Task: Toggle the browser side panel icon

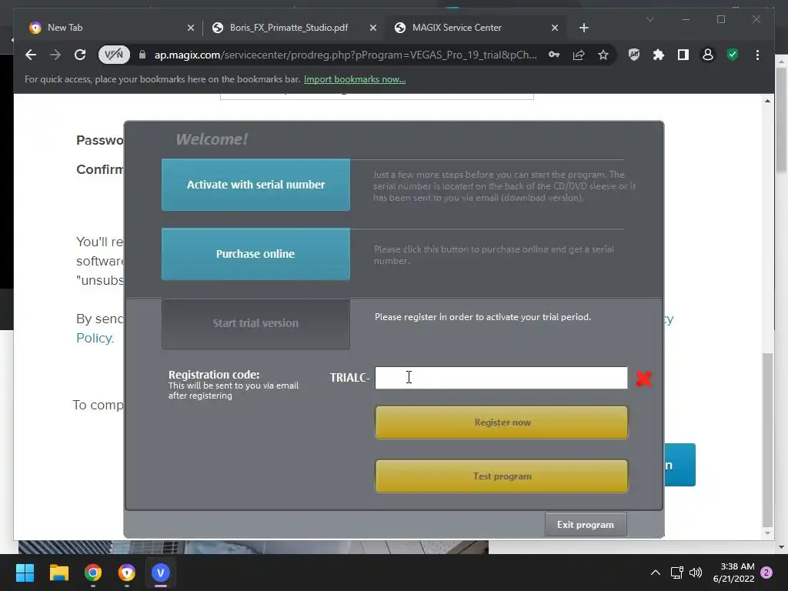Action: tap(683, 55)
